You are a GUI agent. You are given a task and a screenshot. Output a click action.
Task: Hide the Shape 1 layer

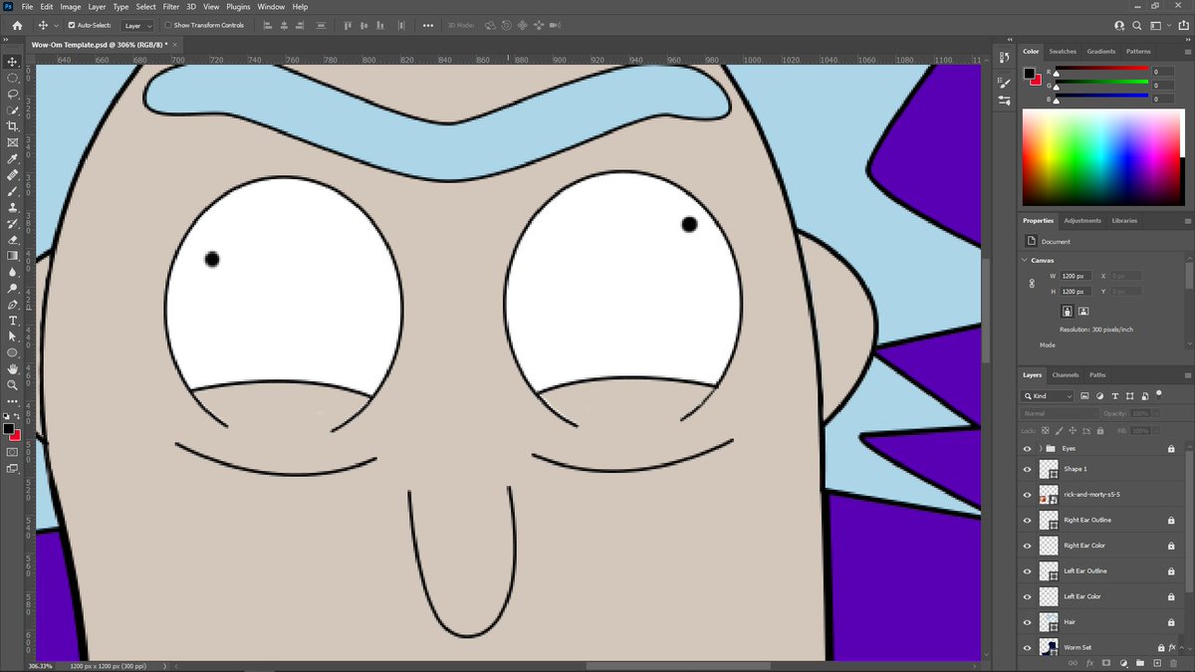(1028, 469)
